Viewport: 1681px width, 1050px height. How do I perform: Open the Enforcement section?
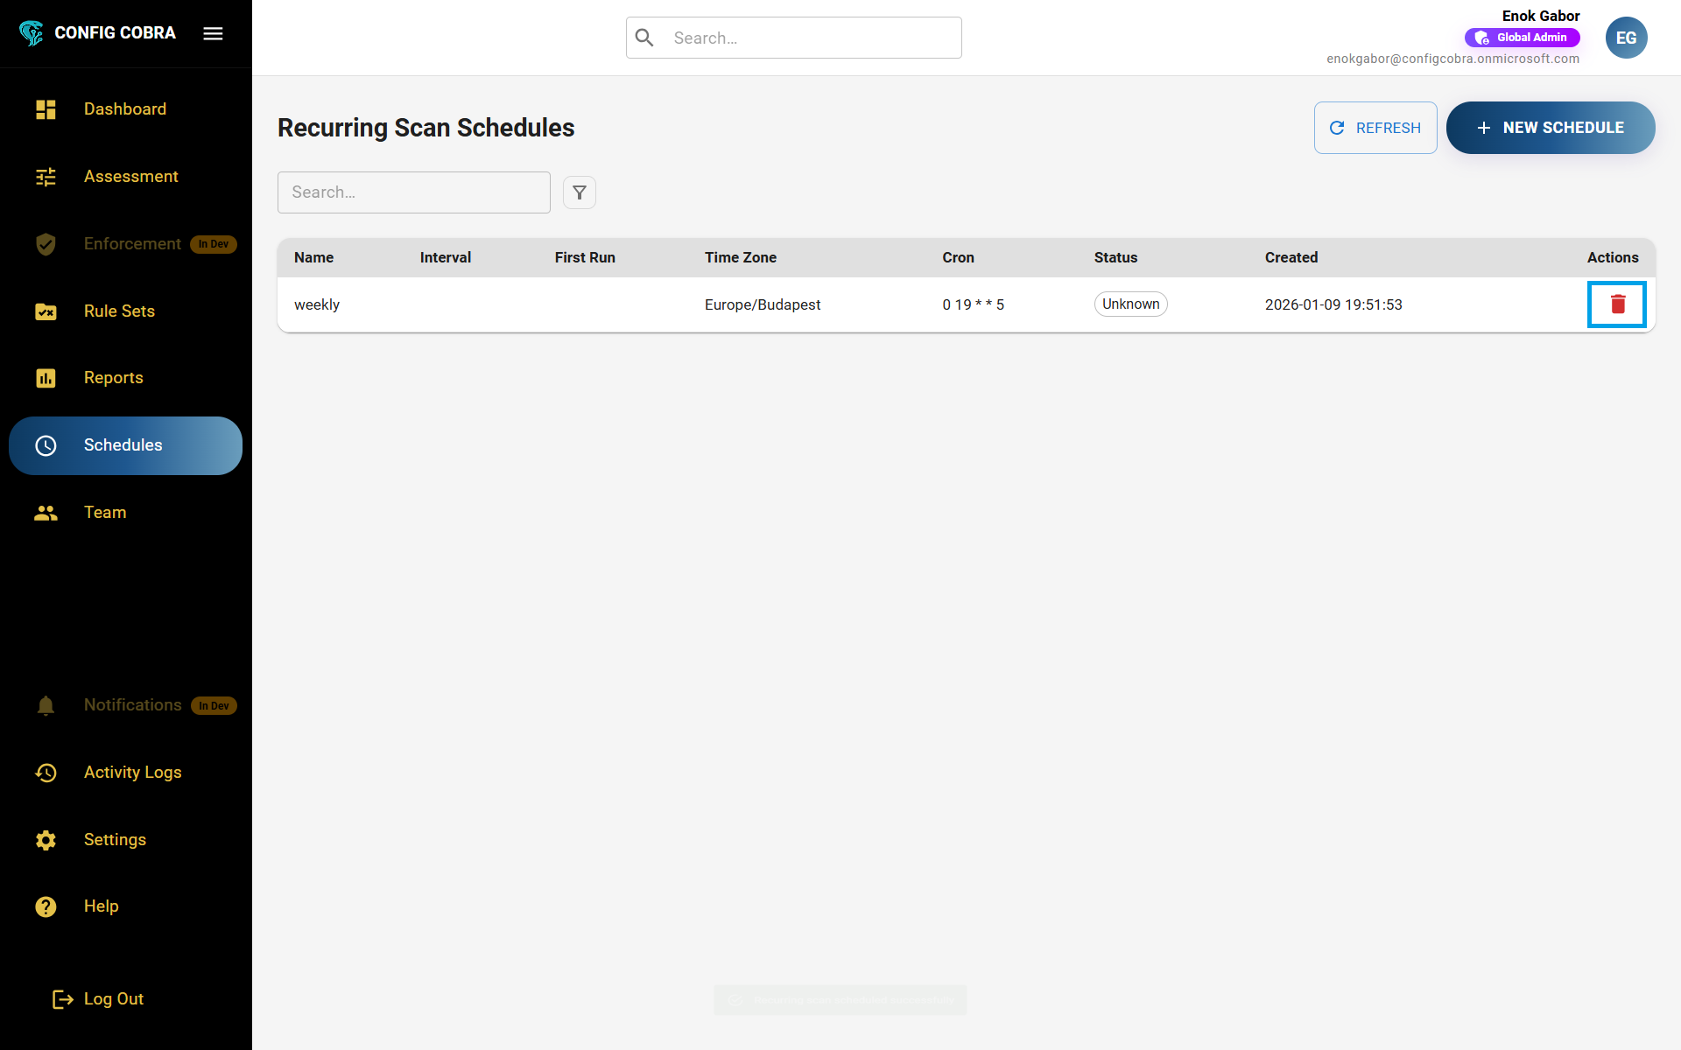point(132,243)
